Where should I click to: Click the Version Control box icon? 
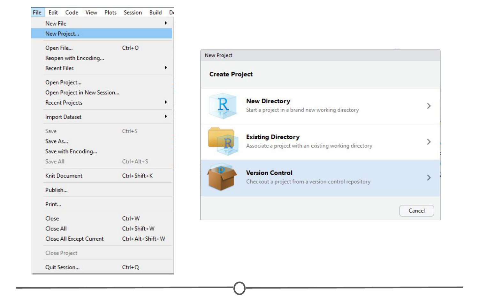click(222, 178)
